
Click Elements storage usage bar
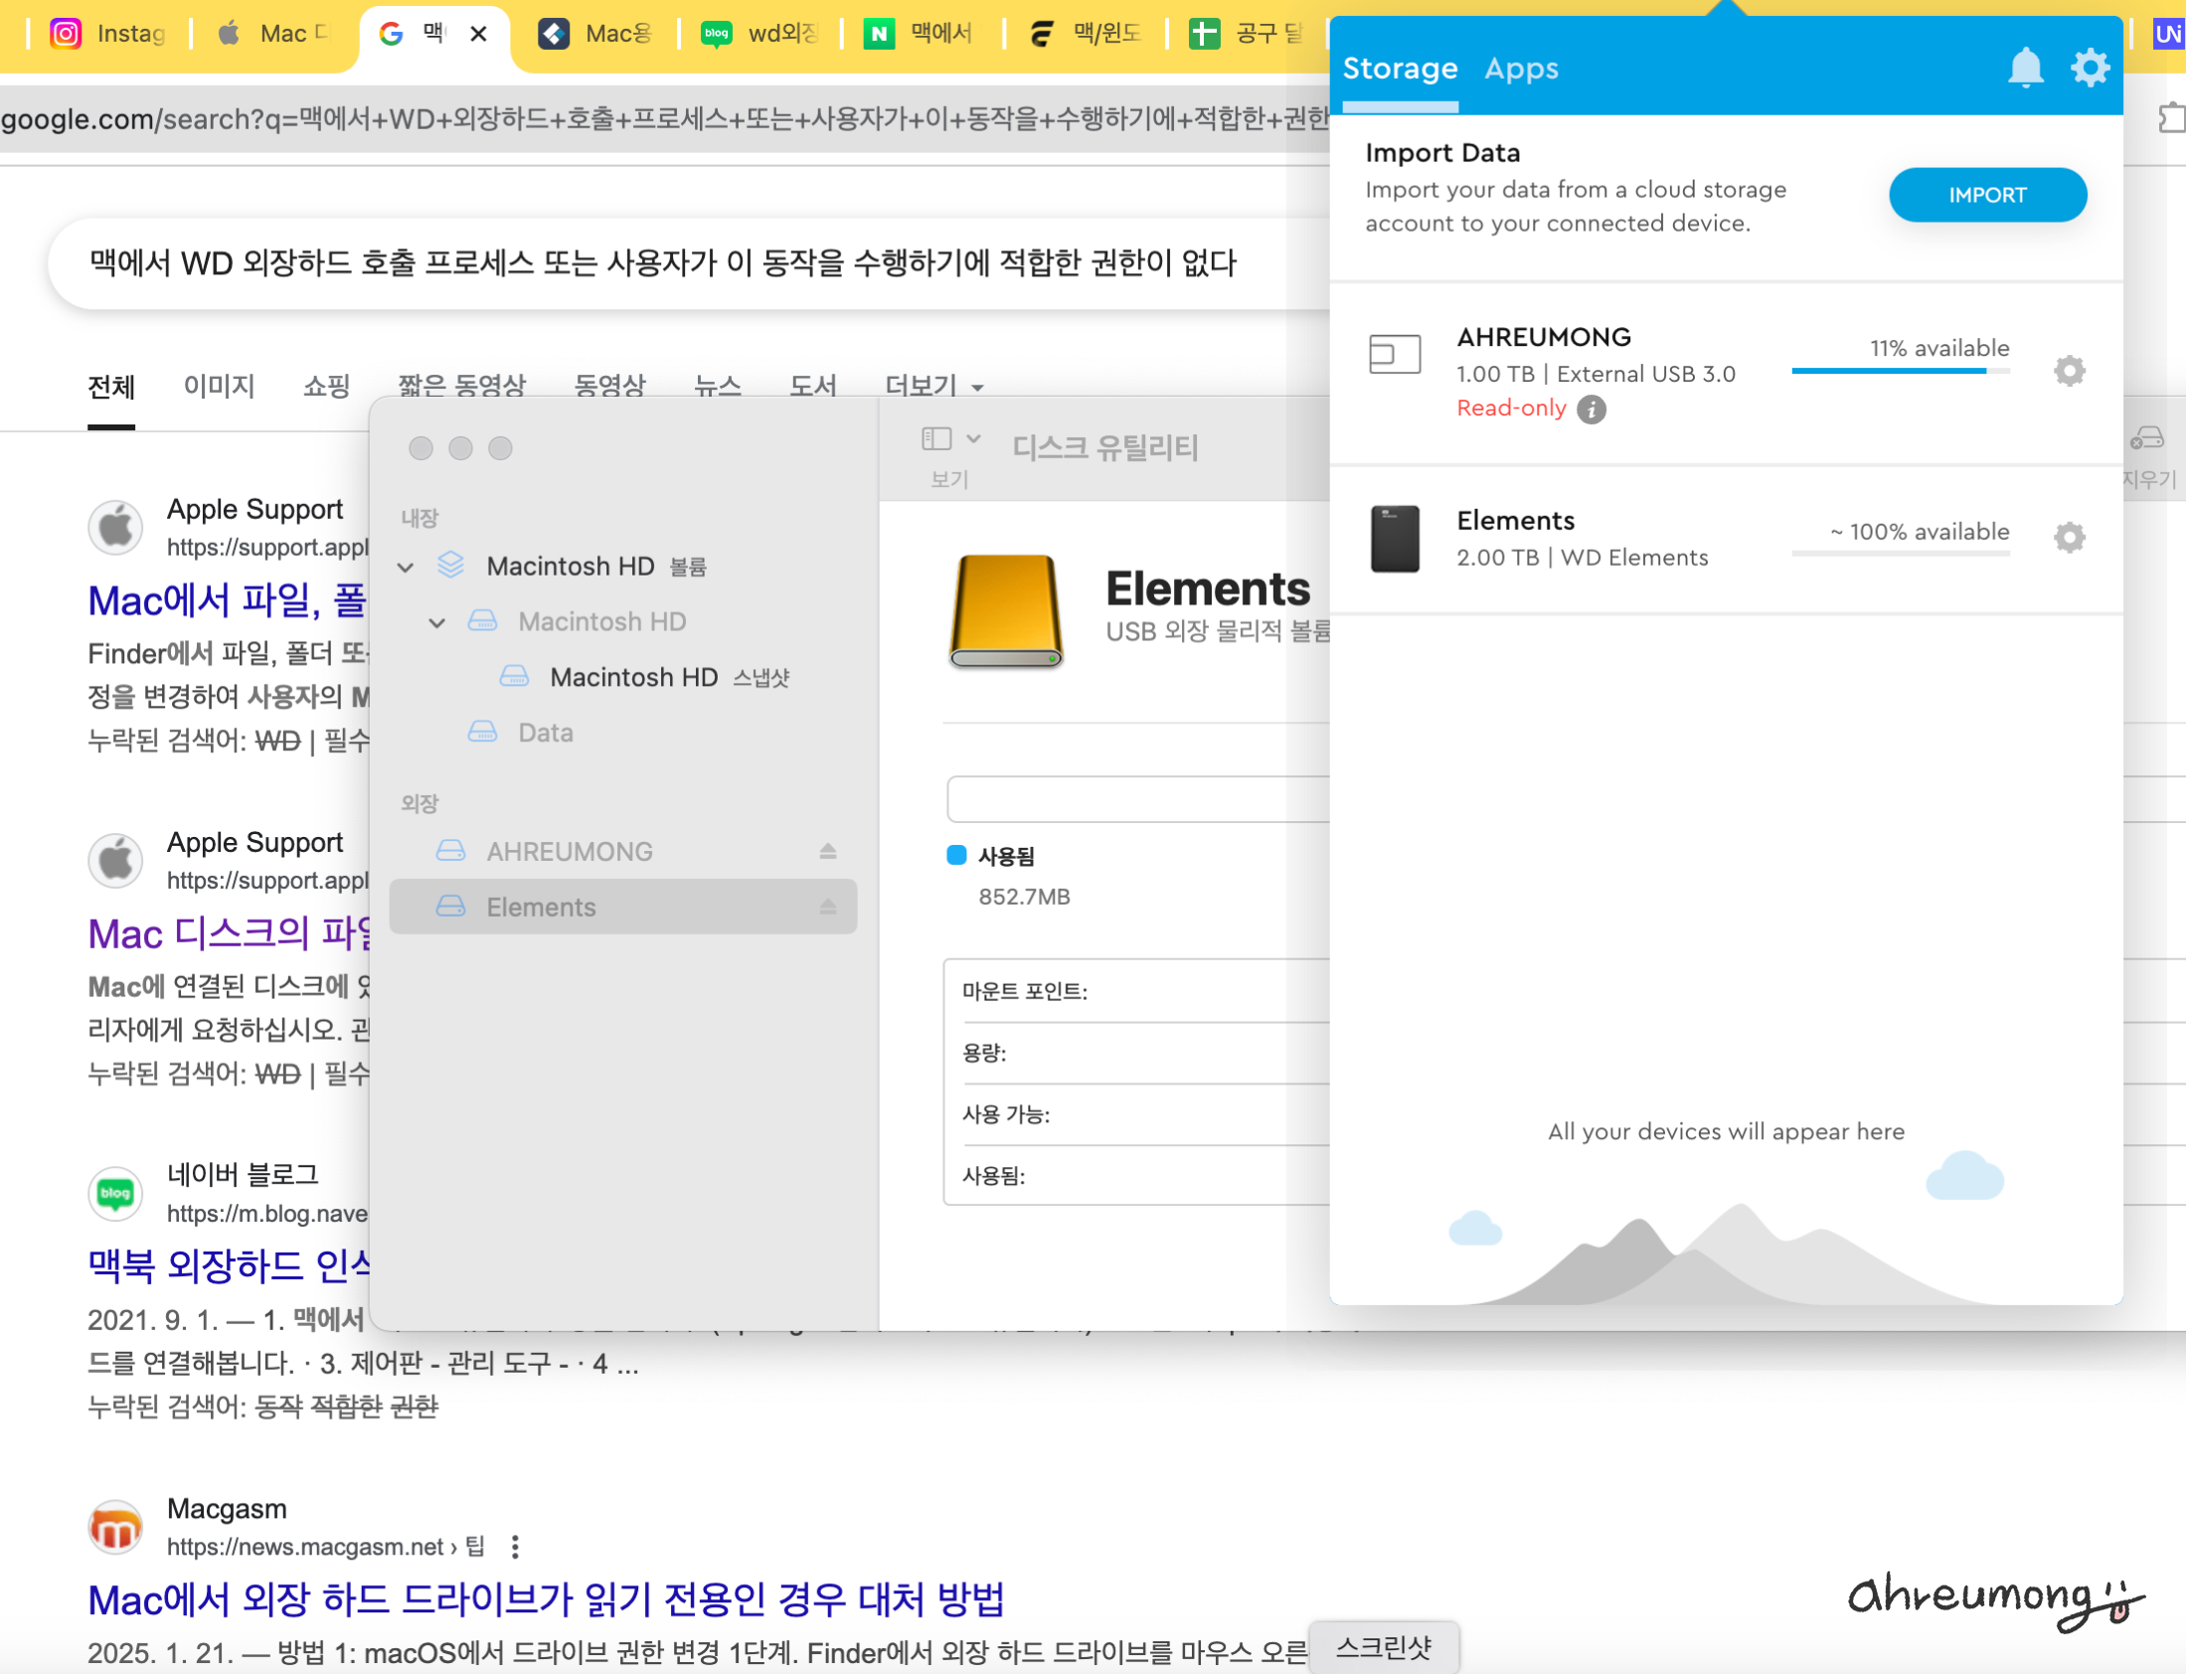1900,553
